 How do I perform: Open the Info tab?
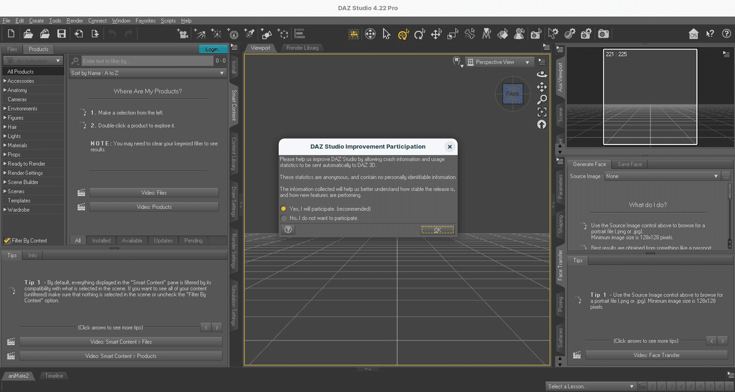coord(32,255)
